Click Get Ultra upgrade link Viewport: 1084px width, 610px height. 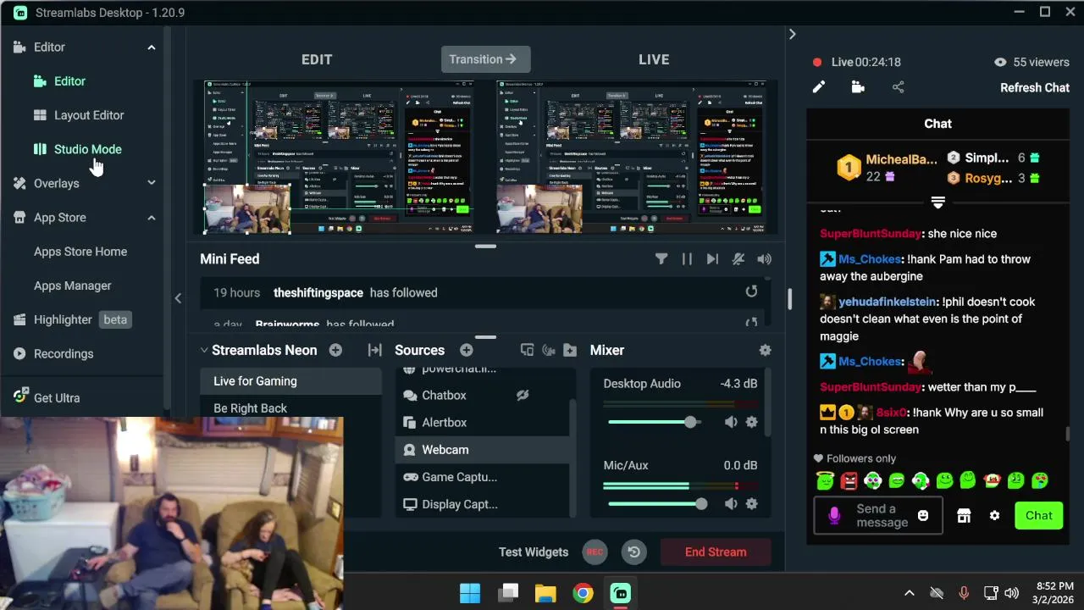[x=57, y=398]
